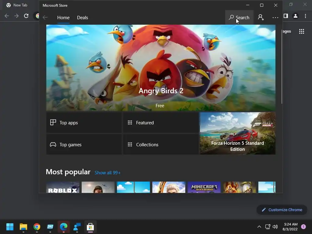Open Microsoft Edge from the taskbar
312x234 pixels.
(x=64, y=227)
